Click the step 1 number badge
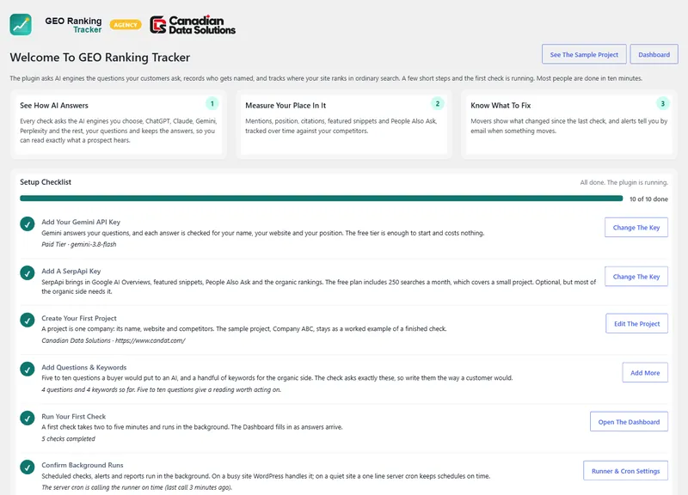This screenshot has height=495, width=688. [212, 104]
